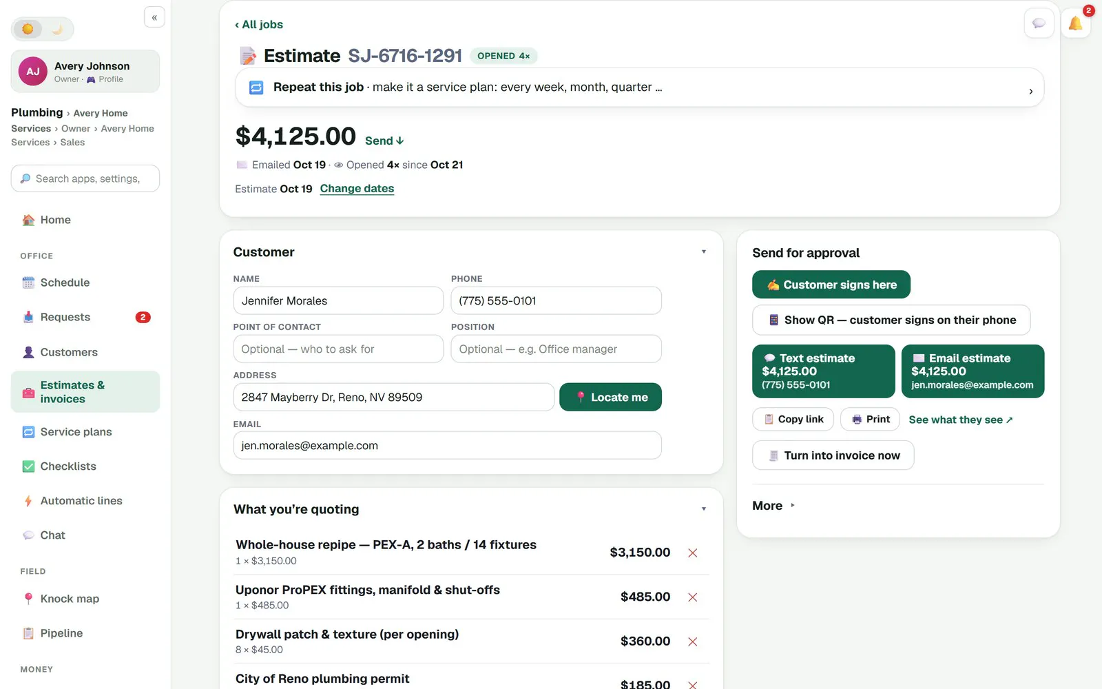The height and width of the screenshot is (689, 1102).
Task: Switch to dark mode moon icon
Action: [57, 29]
